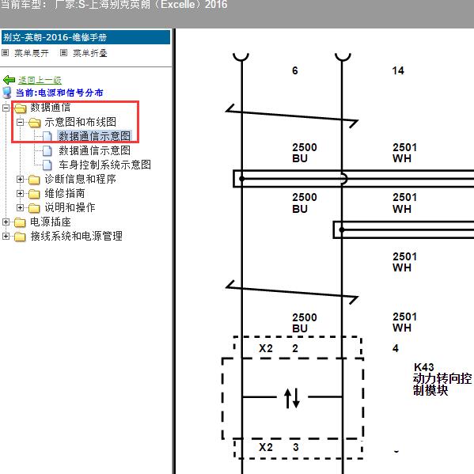Screen dimensions: 474x474
Task: Click the 诊断信息和程序 folder icon
Action: point(34,180)
